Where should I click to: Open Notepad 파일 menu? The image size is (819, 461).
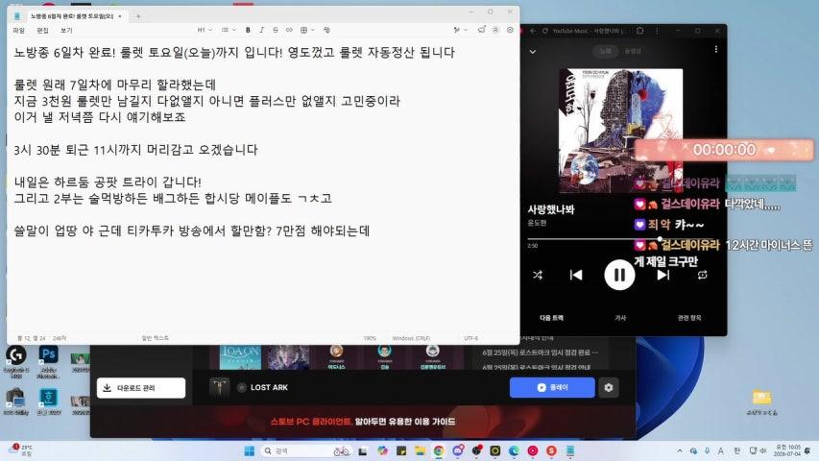[x=19, y=31]
